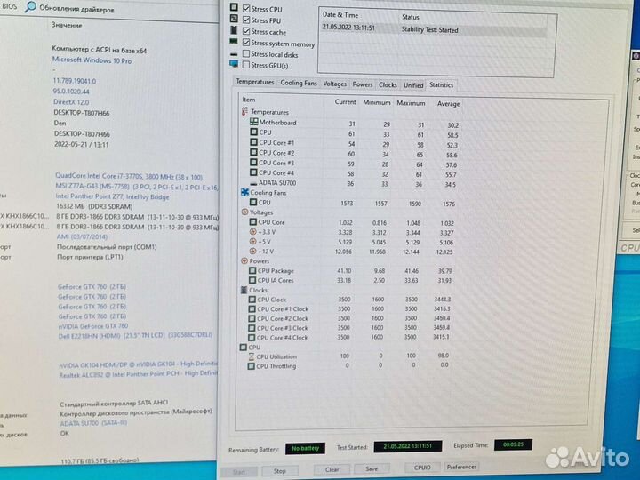Enable the Stress GPU(s) checkbox
This screenshot has width=640, height=480.
pos(246,65)
